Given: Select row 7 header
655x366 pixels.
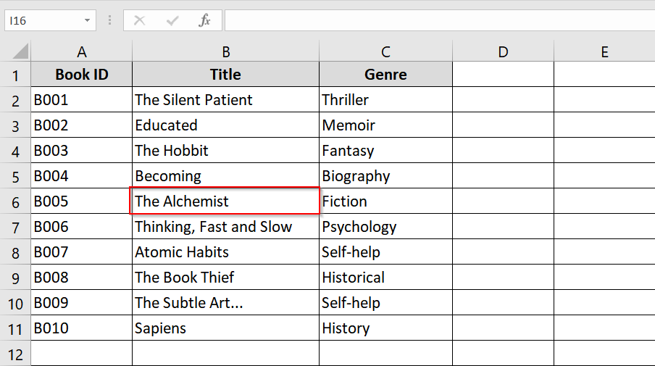Looking at the screenshot, I should tap(15, 227).
